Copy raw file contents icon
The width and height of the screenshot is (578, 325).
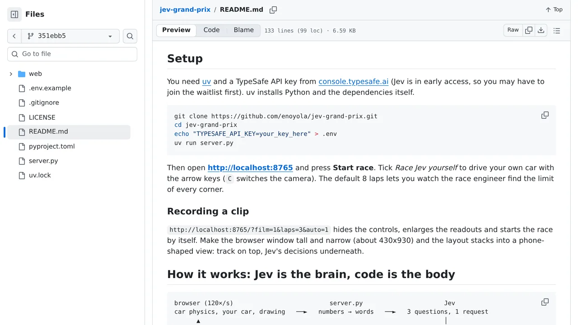click(529, 30)
